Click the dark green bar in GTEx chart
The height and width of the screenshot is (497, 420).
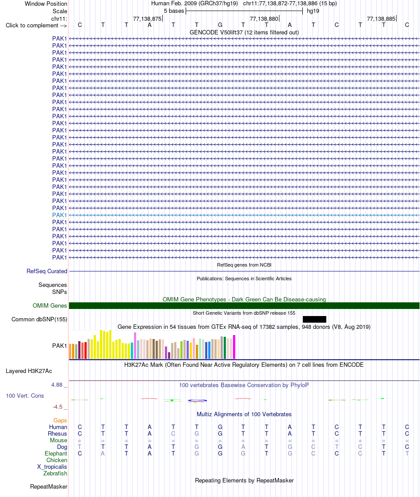pyautogui.click(x=225, y=348)
